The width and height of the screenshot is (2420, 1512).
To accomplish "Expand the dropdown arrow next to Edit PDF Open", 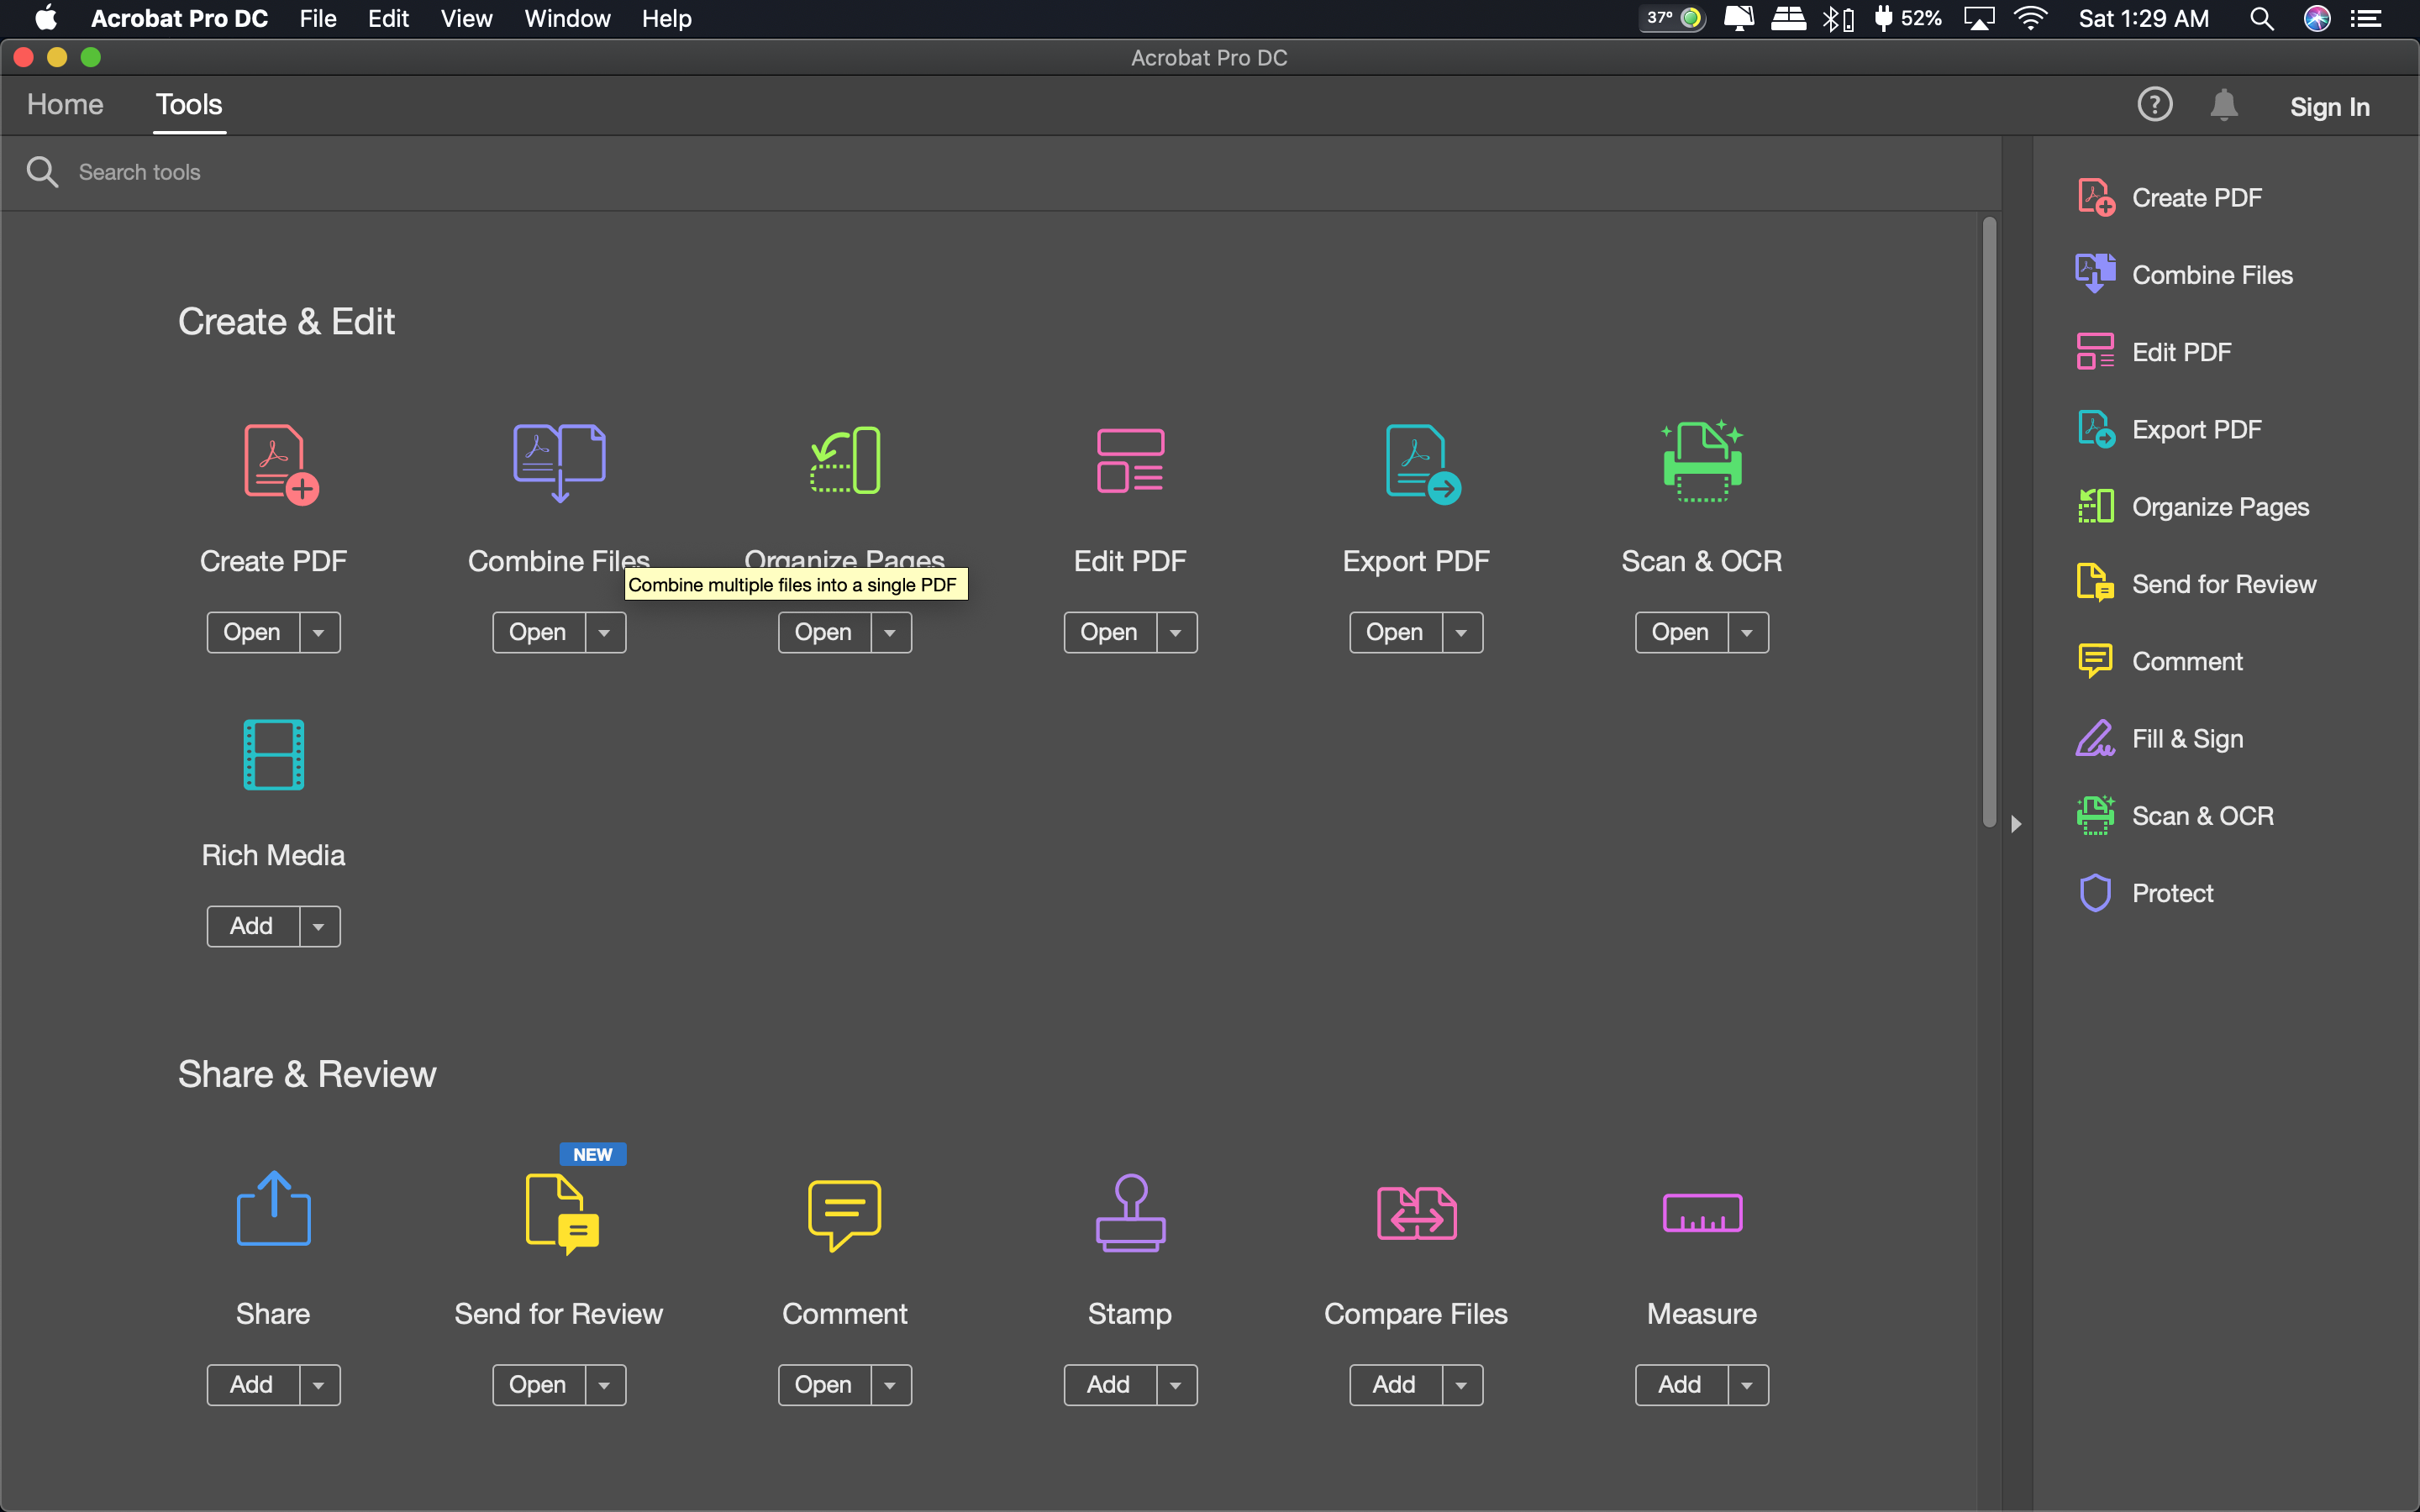I will pos(1176,632).
